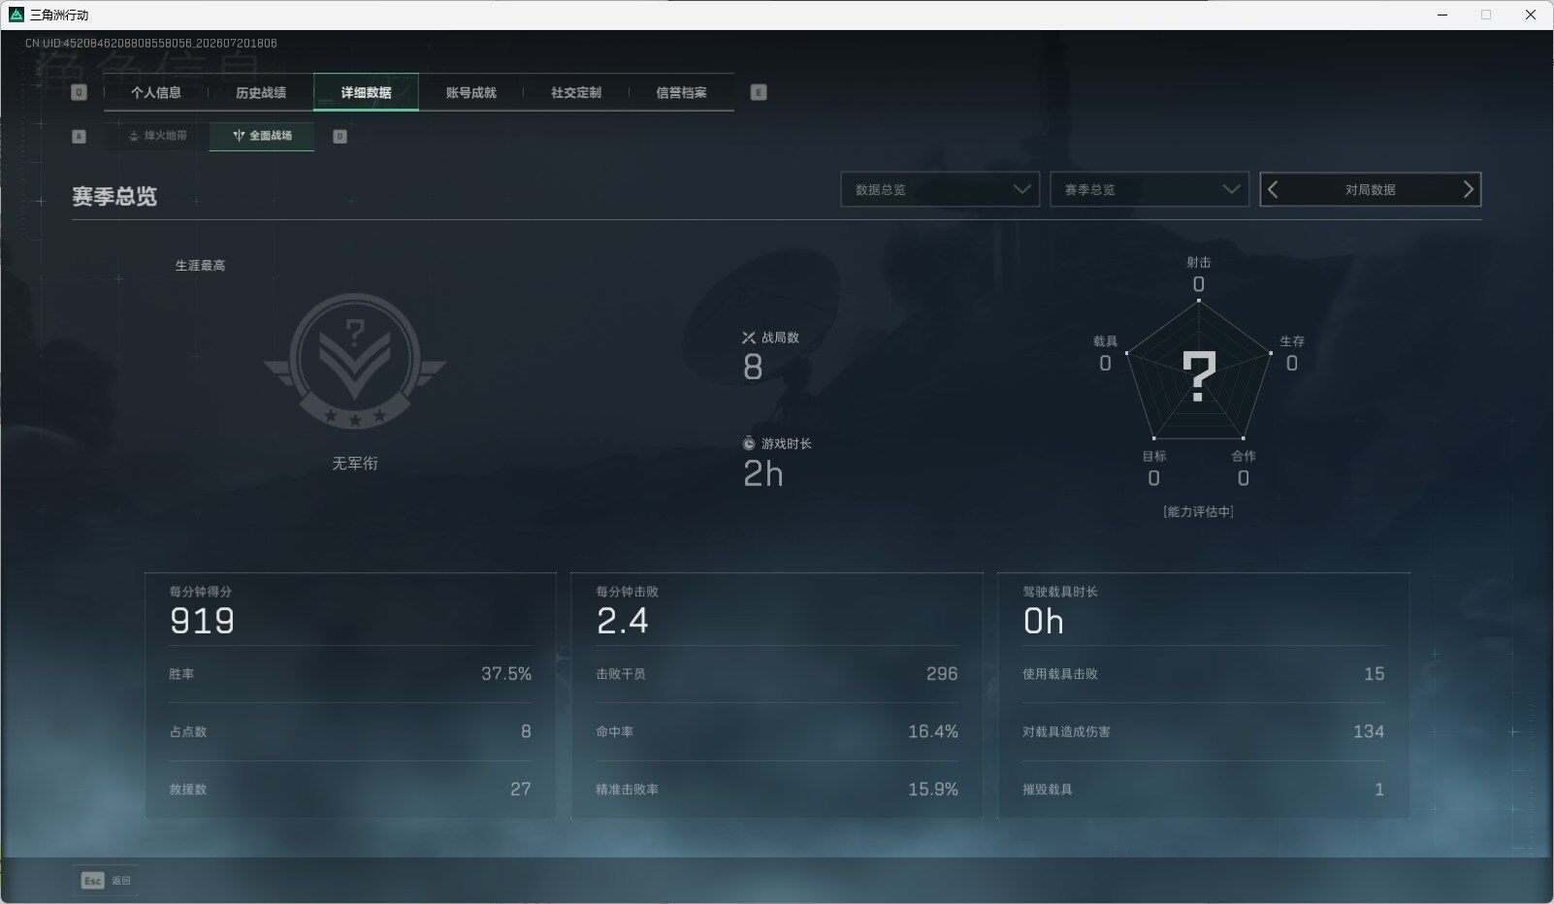Click the 每分钟得分 value 919

[x=202, y=621]
